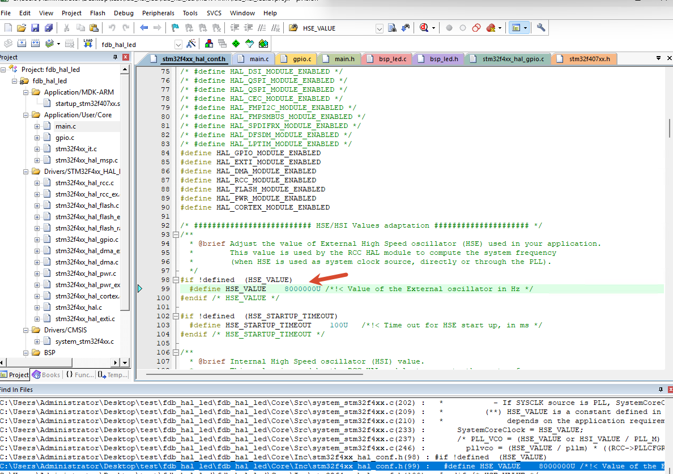Click the Save All icon

tap(49, 28)
